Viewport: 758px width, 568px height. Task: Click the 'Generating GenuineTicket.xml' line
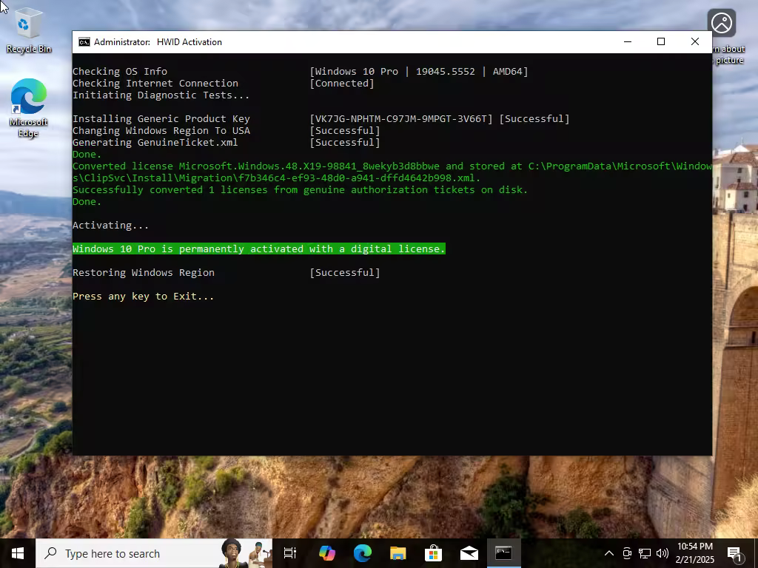(155, 143)
